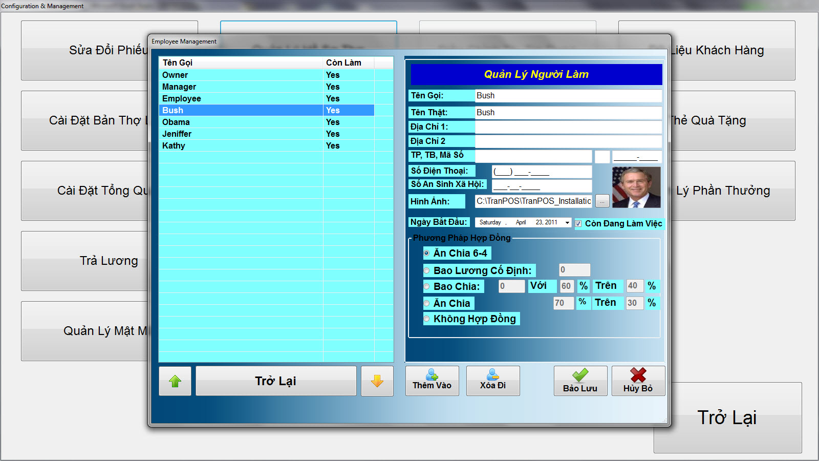Click the Số Điện Thoại phone field

click(x=542, y=172)
